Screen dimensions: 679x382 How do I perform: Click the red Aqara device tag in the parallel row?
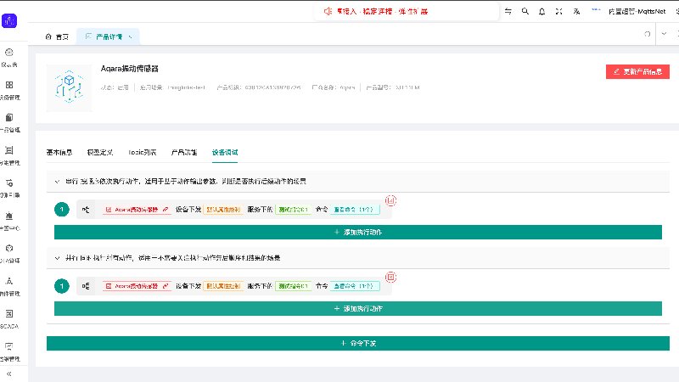pos(137,286)
